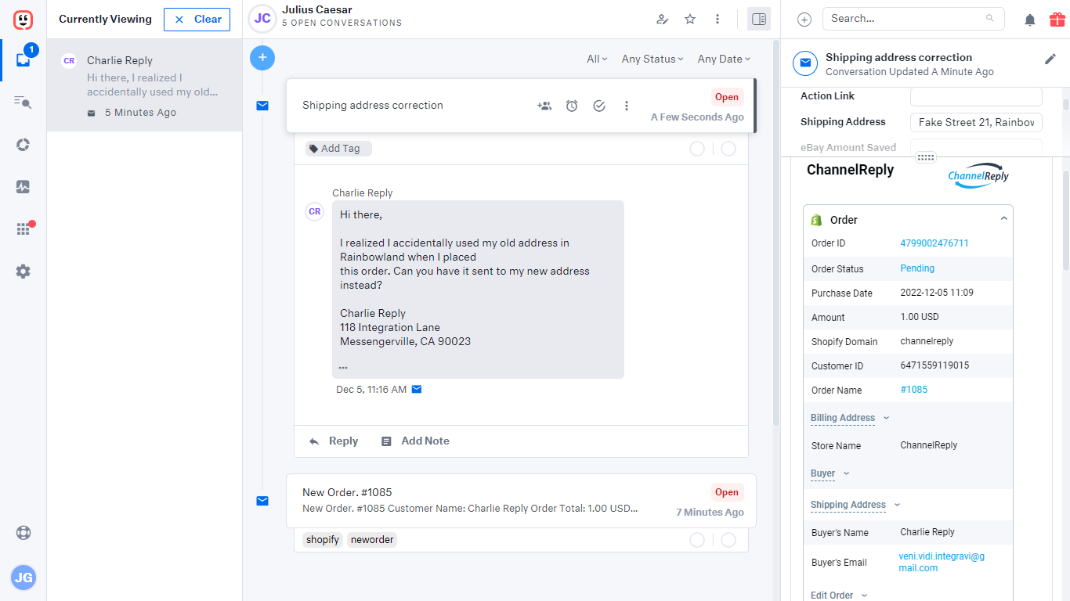The height and width of the screenshot is (601, 1070).
Task: Open the All filter dropdown
Action: coord(597,59)
